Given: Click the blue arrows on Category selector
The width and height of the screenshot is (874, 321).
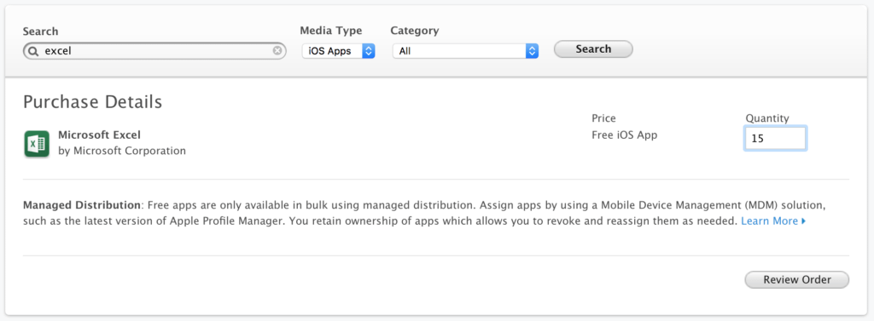Looking at the screenshot, I should [x=533, y=51].
